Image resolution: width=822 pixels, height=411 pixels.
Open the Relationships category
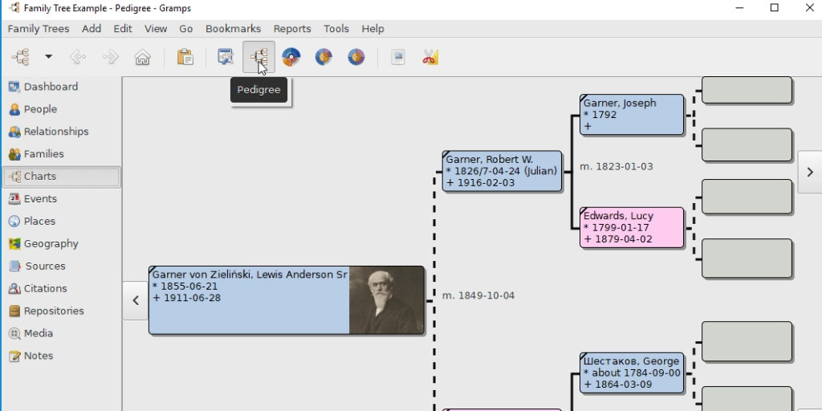(x=61, y=132)
